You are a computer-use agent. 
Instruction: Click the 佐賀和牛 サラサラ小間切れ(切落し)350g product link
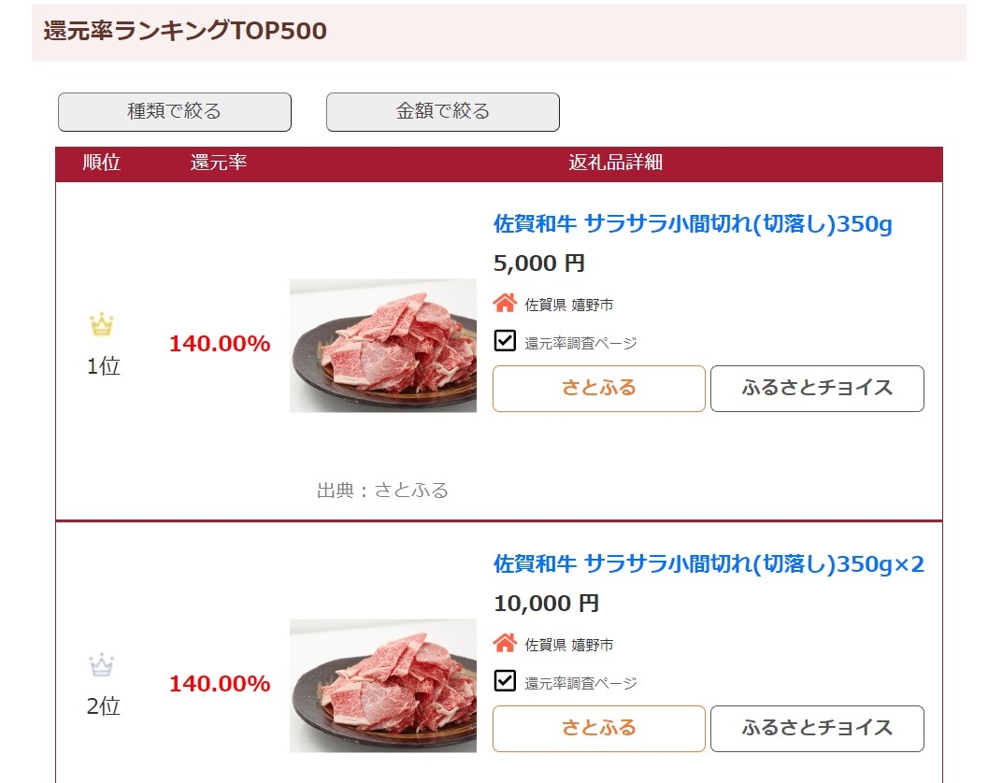pyautogui.click(x=692, y=225)
